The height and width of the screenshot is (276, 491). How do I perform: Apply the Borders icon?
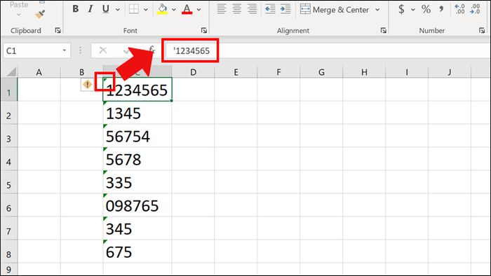[134, 9]
